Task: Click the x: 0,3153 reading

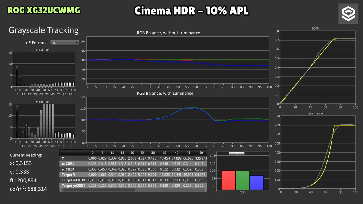Action: pos(21,163)
